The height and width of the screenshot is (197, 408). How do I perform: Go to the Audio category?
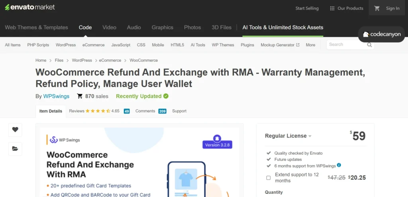click(134, 28)
